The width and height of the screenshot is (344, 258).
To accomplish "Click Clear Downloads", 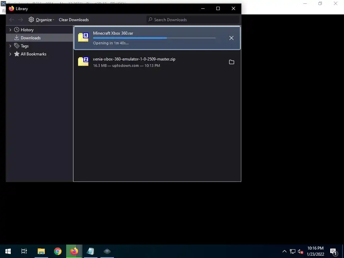I will coord(74,20).
